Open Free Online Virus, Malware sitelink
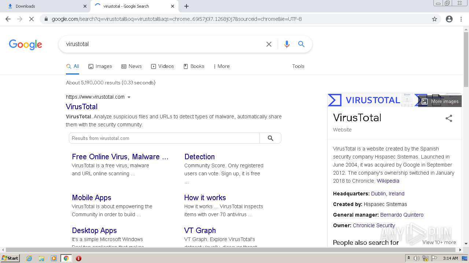This screenshot has height=263, width=469. tap(120, 157)
